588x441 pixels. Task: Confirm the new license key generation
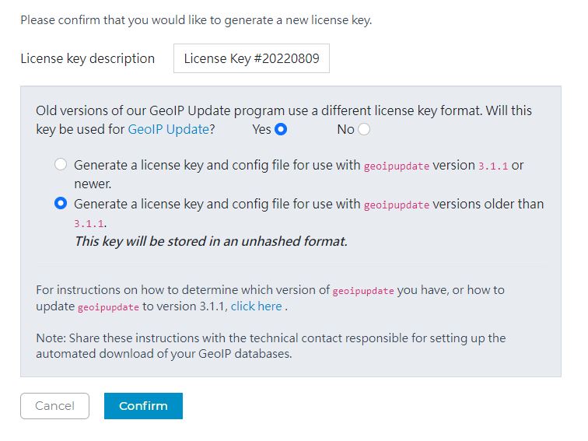(x=143, y=406)
